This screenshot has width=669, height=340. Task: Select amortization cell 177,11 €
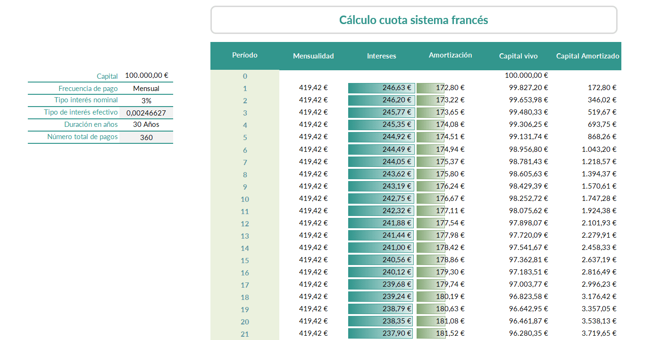(451, 210)
